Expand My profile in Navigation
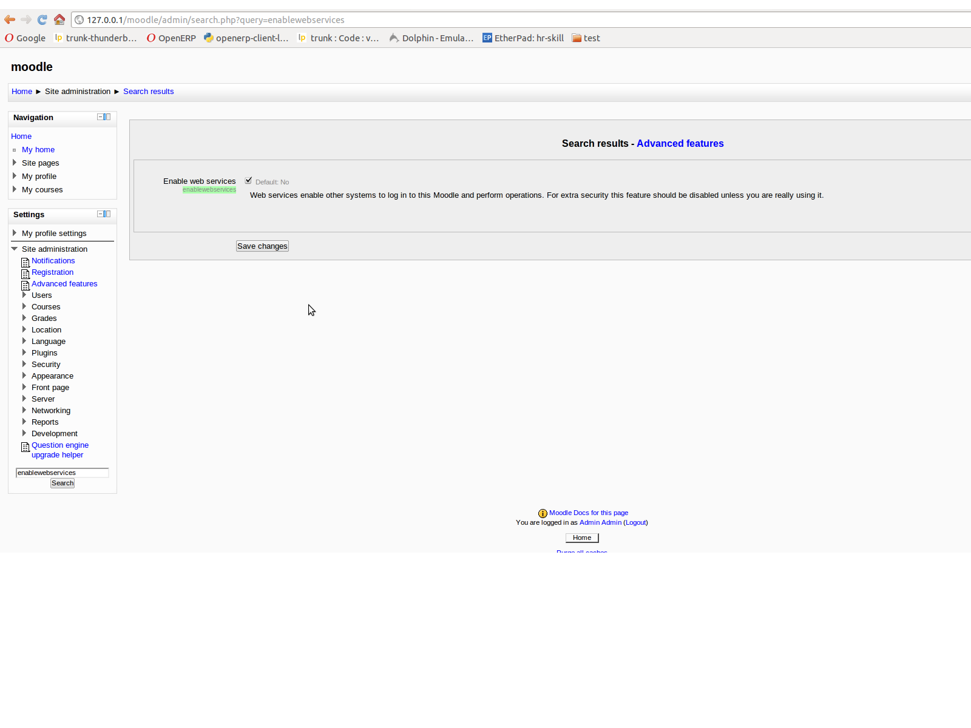 coord(15,176)
